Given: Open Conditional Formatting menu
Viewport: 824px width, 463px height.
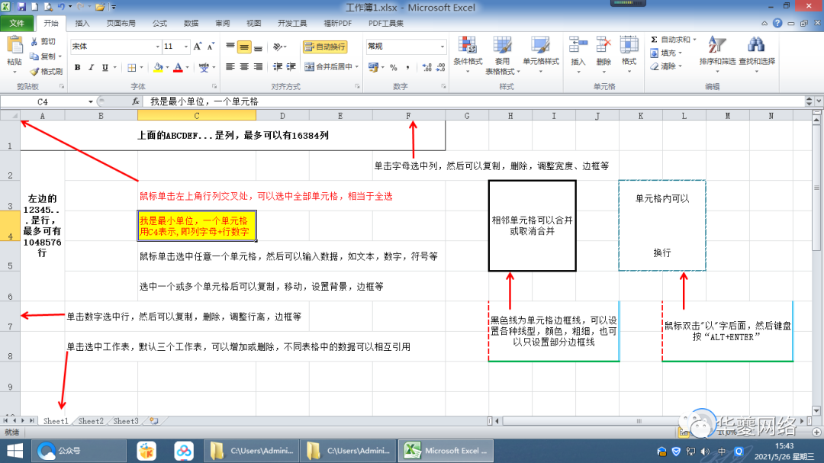Looking at the screenshot, I should point(468,55).
